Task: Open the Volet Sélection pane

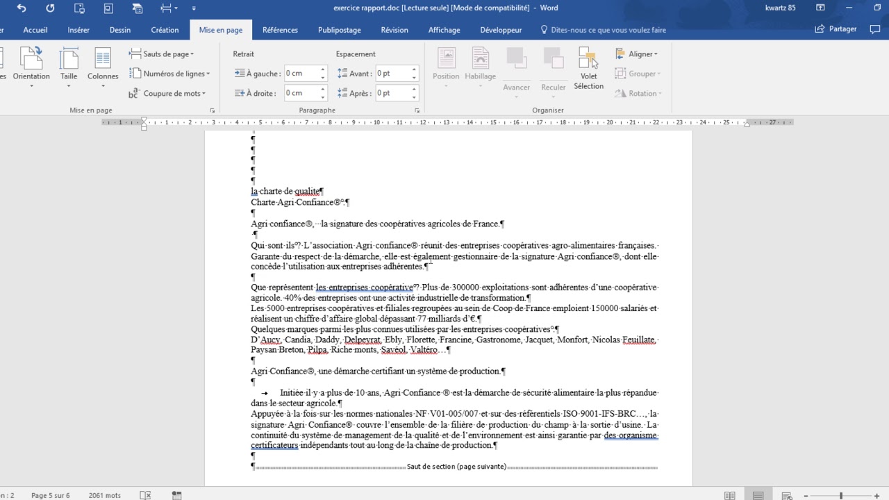Action: [x=588, y=68]
